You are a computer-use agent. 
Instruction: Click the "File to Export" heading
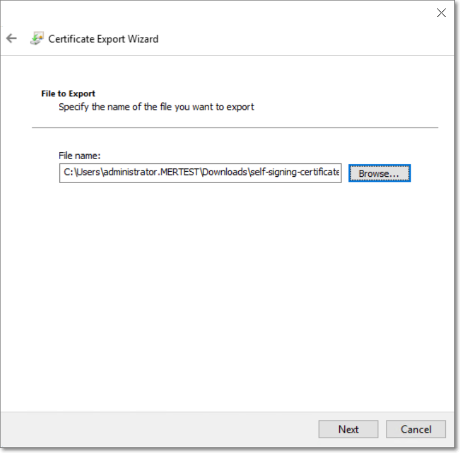coord(68,94)
